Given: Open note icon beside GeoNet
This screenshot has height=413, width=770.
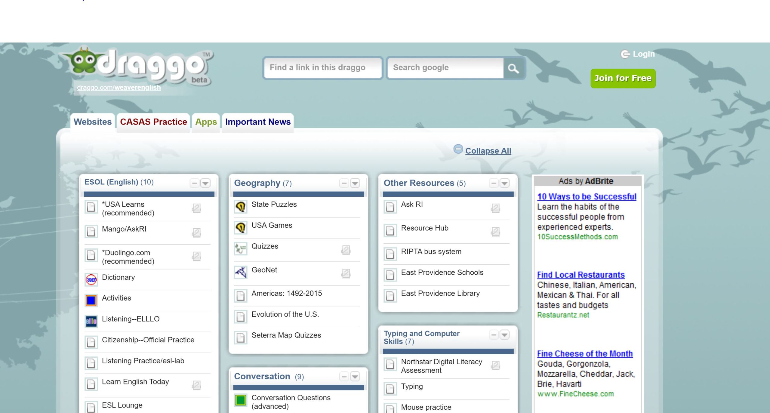Looking at the screenshot, I should tap(346, 273).
